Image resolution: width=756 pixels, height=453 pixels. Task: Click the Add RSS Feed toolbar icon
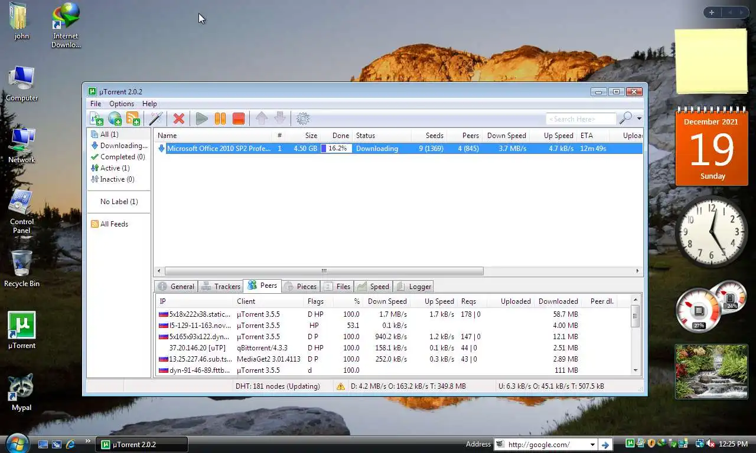point(133,119)
